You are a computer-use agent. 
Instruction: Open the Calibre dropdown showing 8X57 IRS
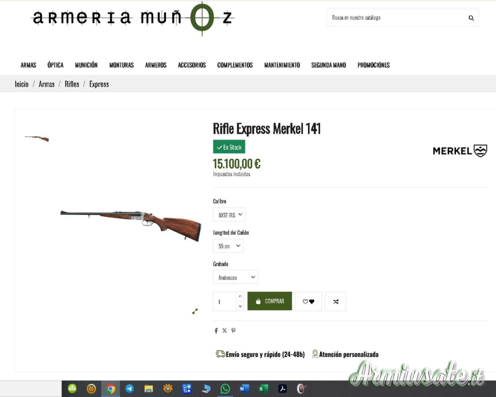click(229, 215)
